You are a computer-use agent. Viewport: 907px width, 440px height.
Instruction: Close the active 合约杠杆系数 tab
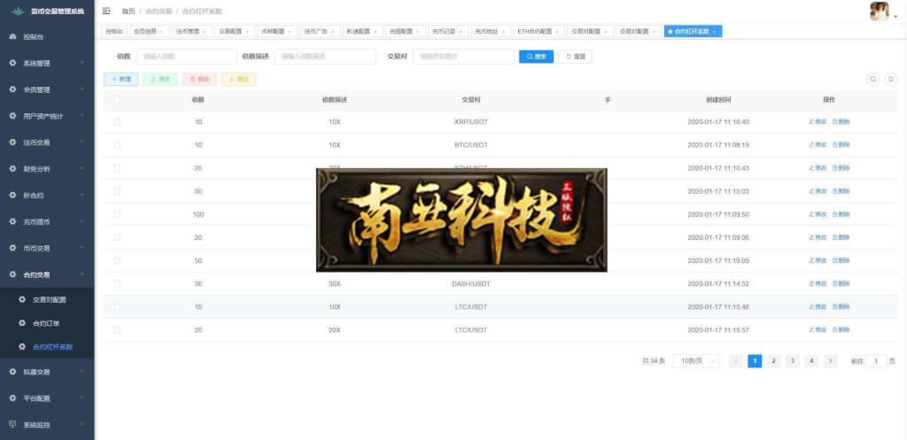coord(714,31)
